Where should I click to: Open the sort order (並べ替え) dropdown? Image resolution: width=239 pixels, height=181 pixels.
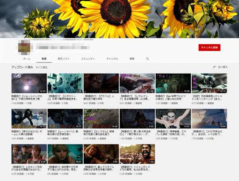coord(220,67)
